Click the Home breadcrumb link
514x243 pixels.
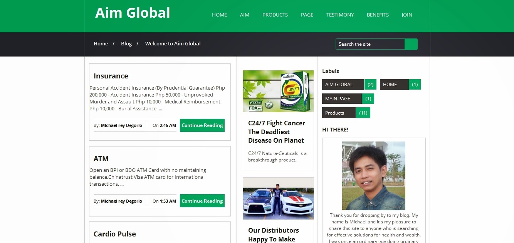[101, 43]
